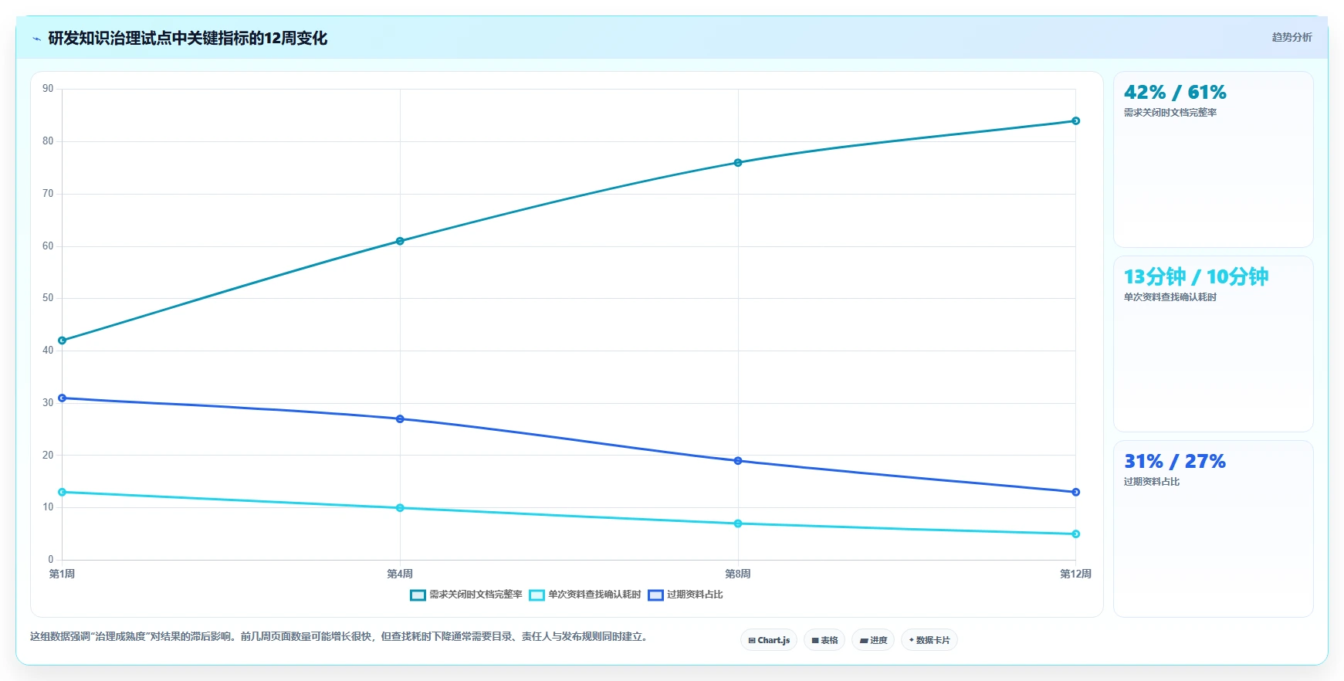This screenshot has height=681, width=1344.
Task: Click the 表格 chip
Action: click(x=824, y=640)
